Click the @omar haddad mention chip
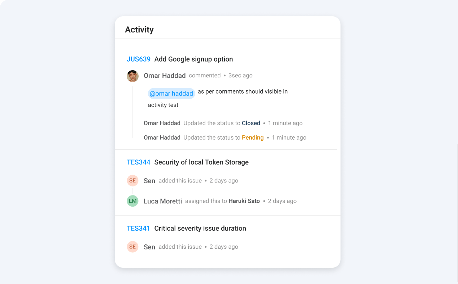This screenshot has height=284, width=458. click(x=171, y=94)
